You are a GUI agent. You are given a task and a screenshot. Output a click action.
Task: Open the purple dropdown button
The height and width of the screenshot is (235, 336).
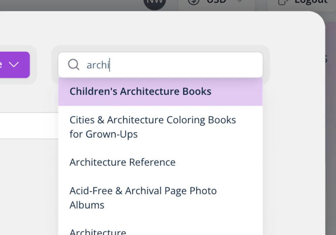(13, 64)
